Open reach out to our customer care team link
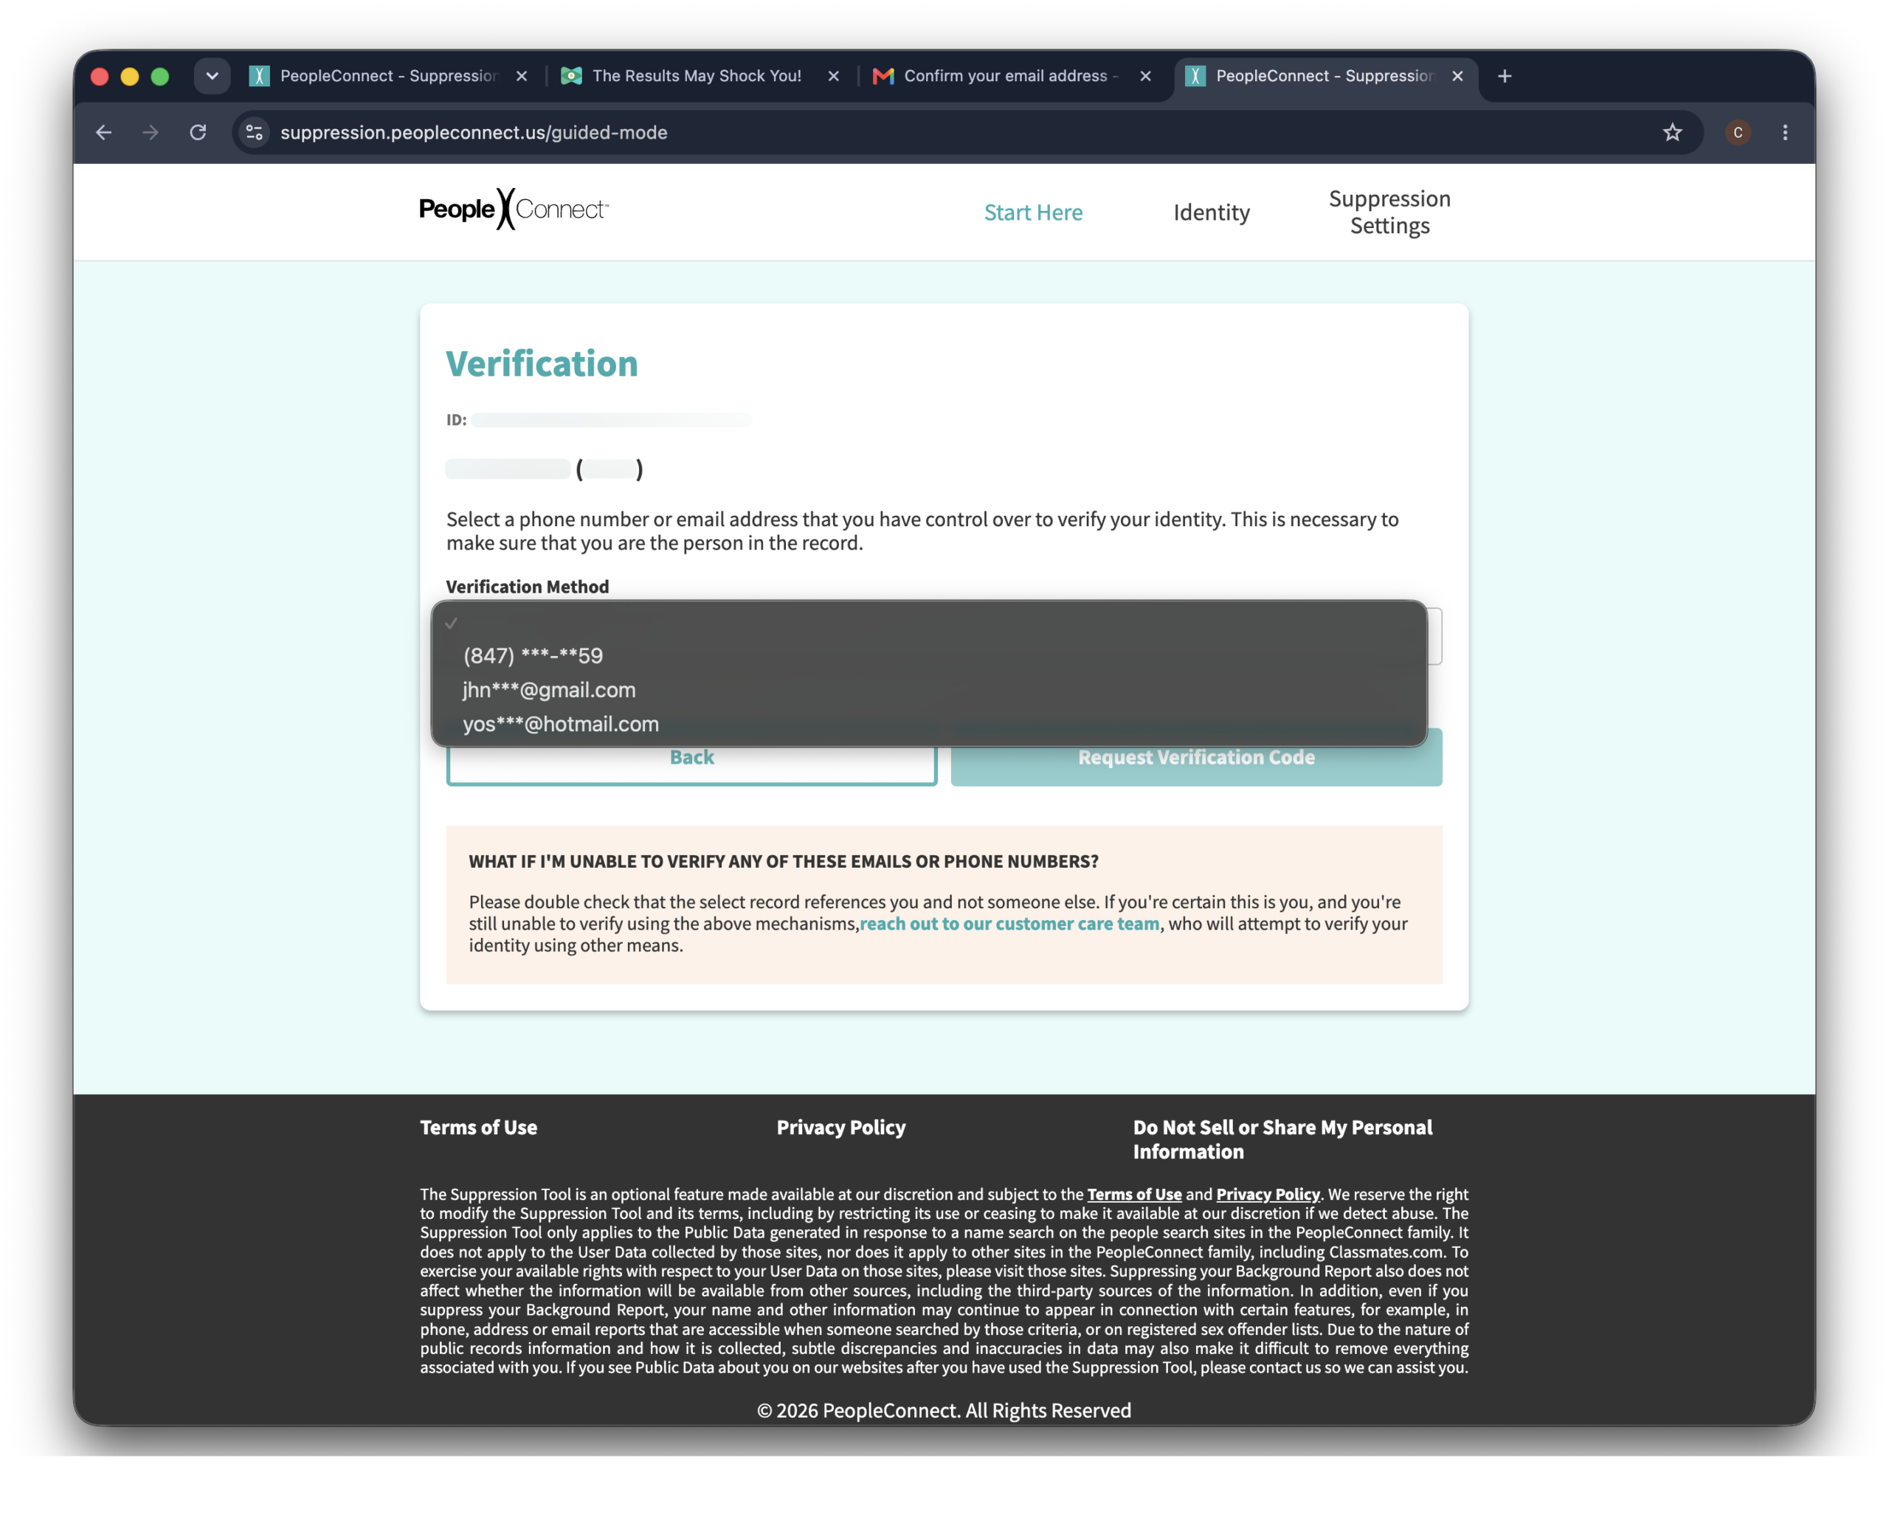Viewport: 1889px width, 1523px height. click(1009, 924)
